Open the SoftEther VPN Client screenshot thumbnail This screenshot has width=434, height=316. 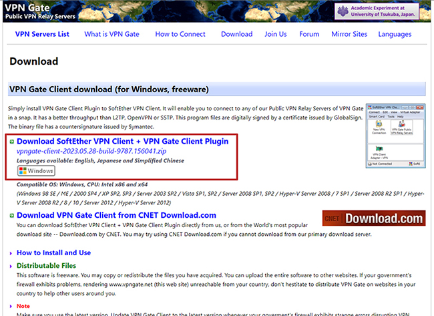click(x=395, y=136)
